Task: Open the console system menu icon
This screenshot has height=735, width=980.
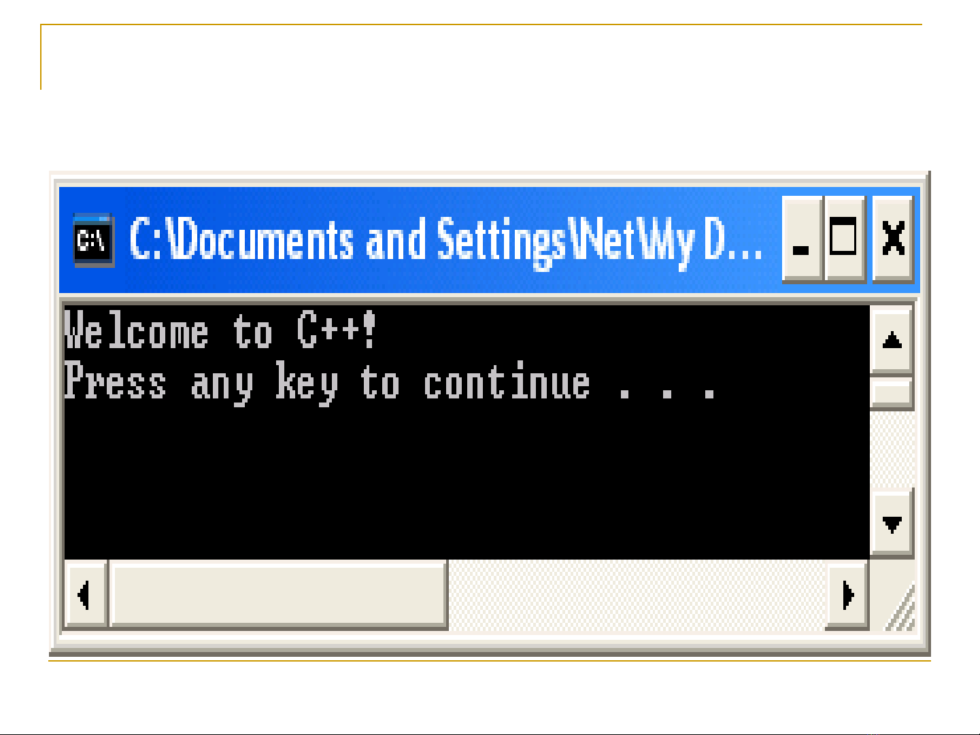Action: pos(93,239)
